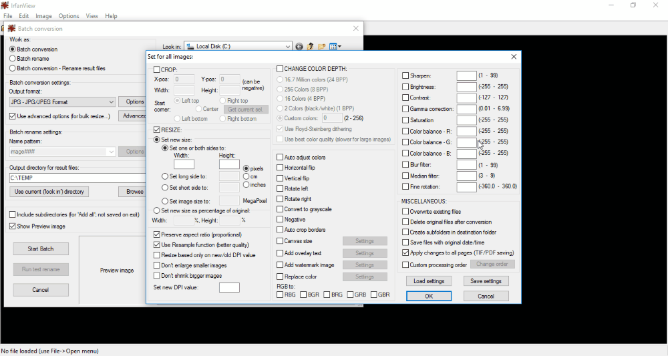This screenshot has height=356, width=668.
Task: Open the view menu icon beside Look in
Action: click(x=335, y=46)
